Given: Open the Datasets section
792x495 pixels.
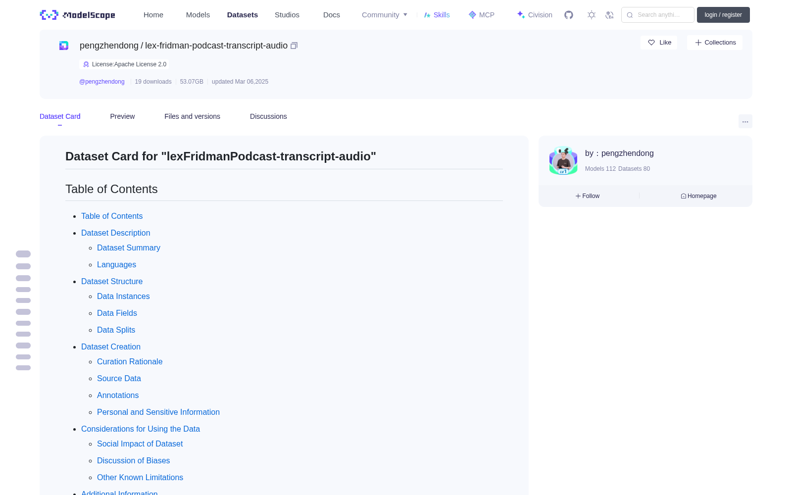Looking at the screenshot, I should (x=243, y=15).
